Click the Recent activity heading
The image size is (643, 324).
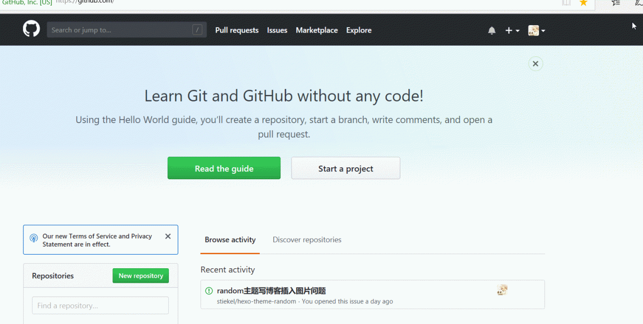(228, 270)
